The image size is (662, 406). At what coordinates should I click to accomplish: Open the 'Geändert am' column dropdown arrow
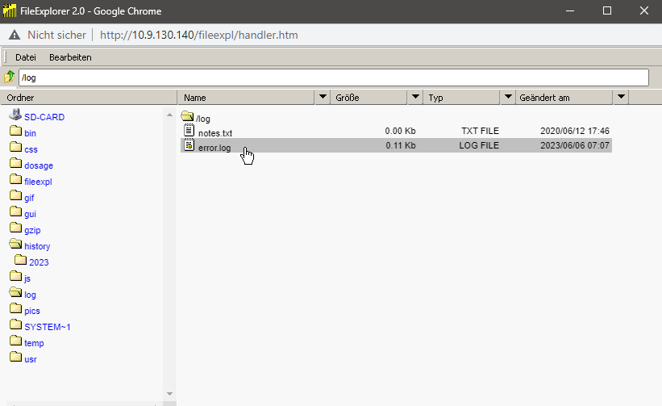click(621, 97)
